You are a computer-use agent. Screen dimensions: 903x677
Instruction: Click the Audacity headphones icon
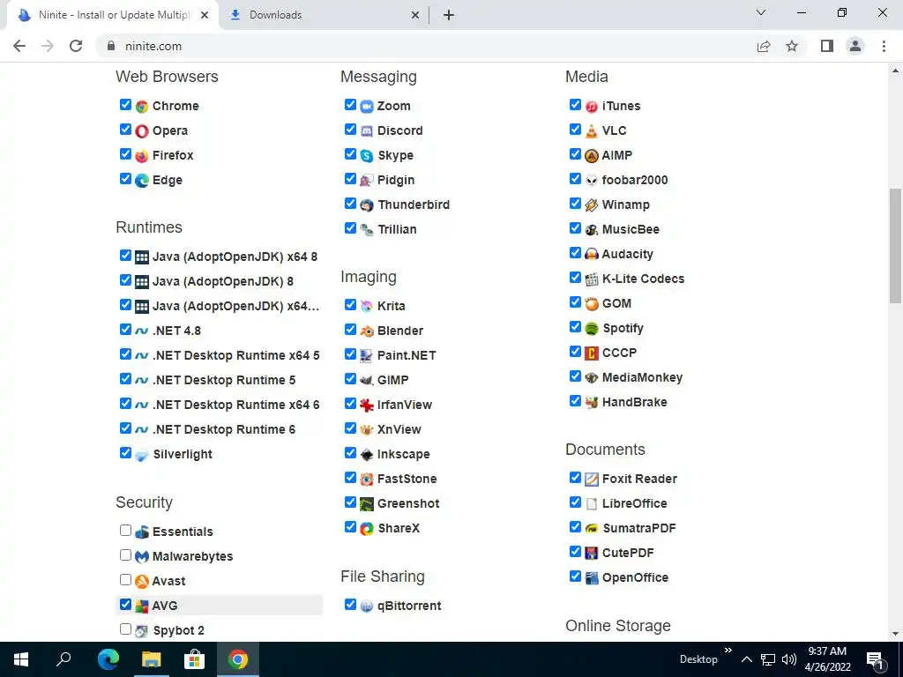click(592, 255)
